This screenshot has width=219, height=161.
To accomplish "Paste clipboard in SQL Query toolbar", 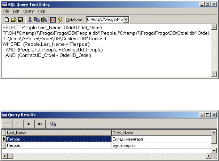I will 44,20.
